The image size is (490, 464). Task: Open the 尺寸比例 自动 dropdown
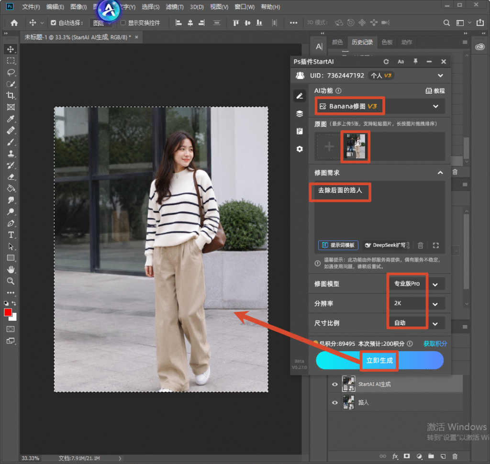click(417, 323)
